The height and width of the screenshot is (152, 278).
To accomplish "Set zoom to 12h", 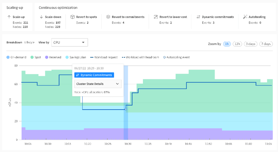I will 237,44.
